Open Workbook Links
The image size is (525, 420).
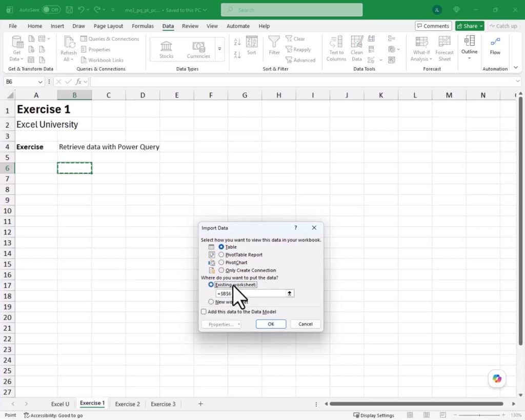102,61
